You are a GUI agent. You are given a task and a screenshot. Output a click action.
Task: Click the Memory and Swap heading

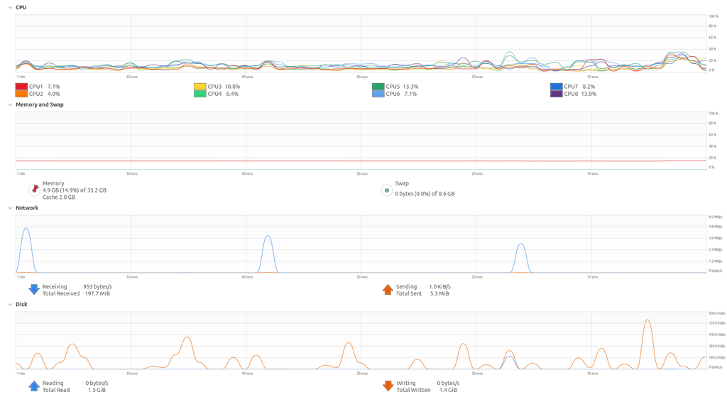(40, 105)
